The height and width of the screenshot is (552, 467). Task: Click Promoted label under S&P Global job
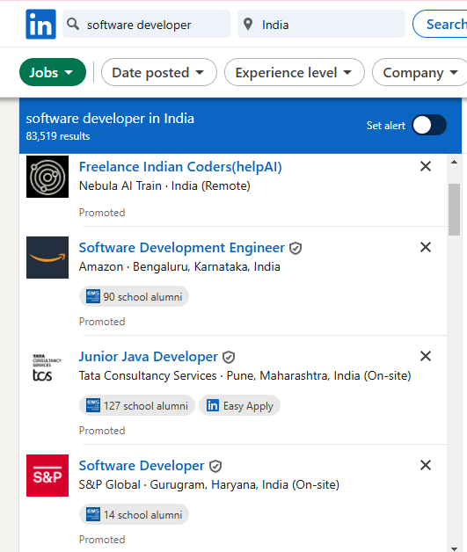point(102,540)
